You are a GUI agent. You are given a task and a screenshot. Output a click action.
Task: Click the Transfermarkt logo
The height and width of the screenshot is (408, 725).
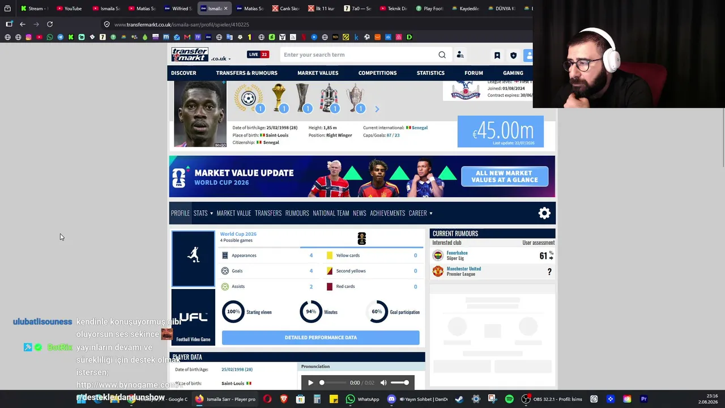pos(190,54)
